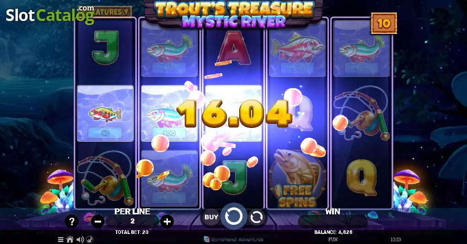Toggle the turbo rabbit mode icon
The width and height of the screenshot is (467, 244).
point(89,239)
